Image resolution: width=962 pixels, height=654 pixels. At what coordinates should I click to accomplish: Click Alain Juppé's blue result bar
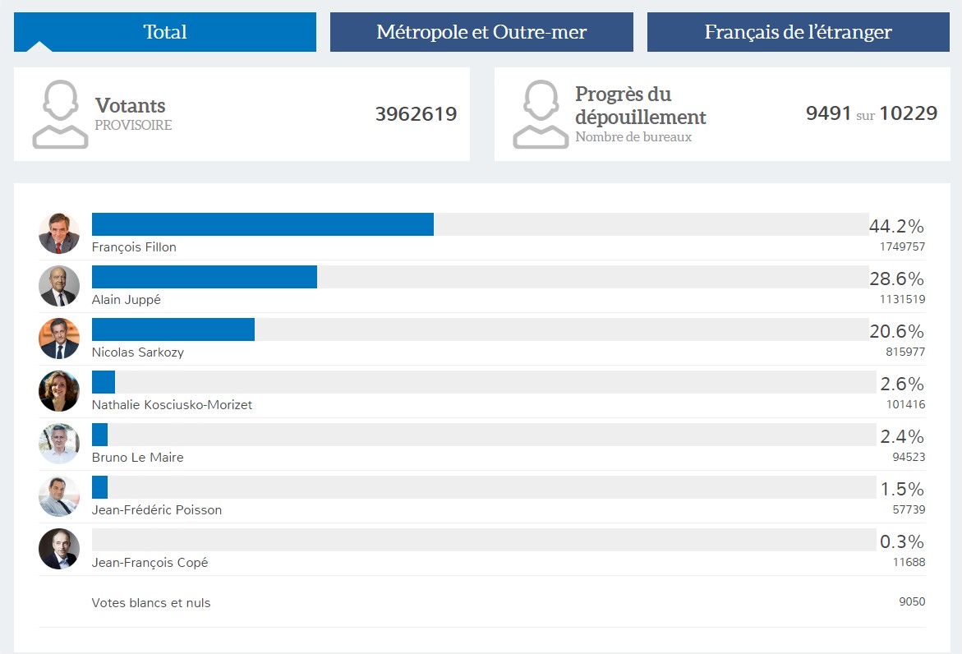pyautogui.click(x=205, y=277)
